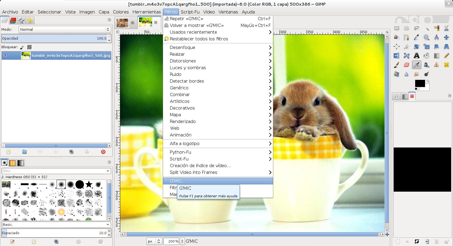Click the white background color swatch
Viewport: 453px width, 246px height.
(426, 88)
